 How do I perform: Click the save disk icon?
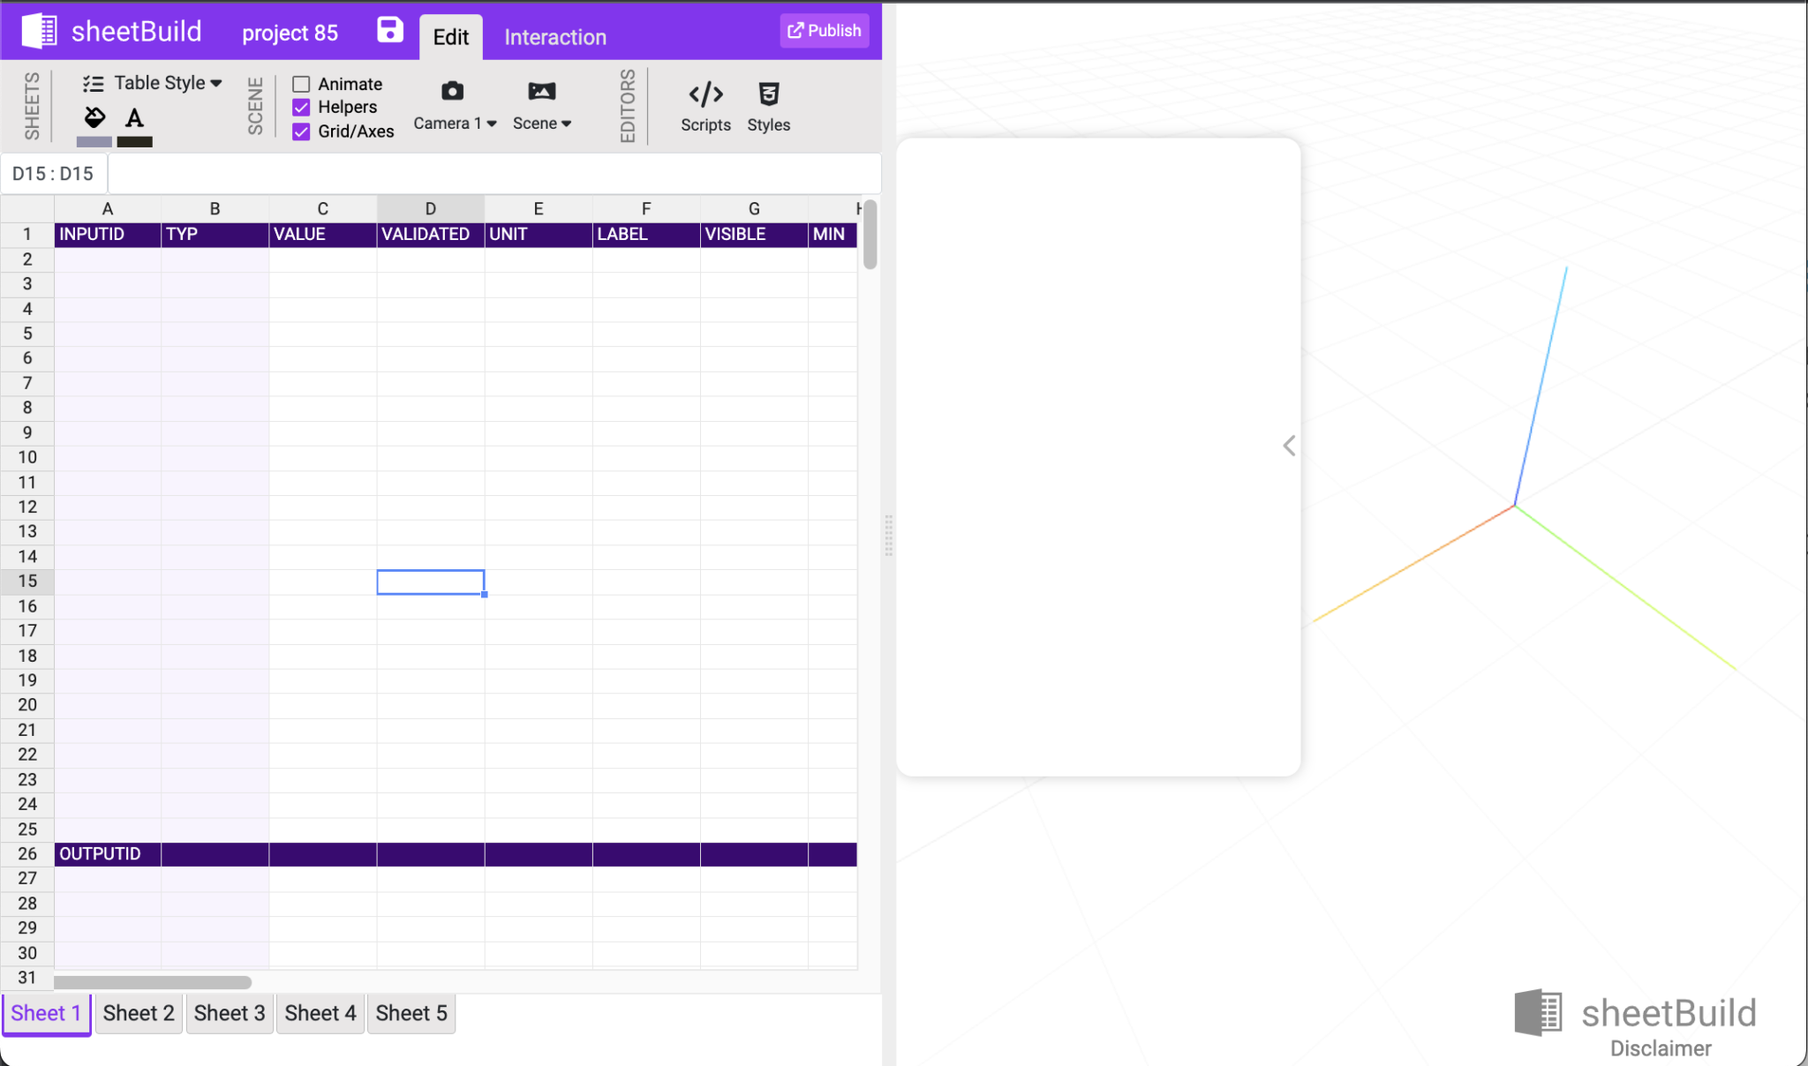[x=389, y=31]
